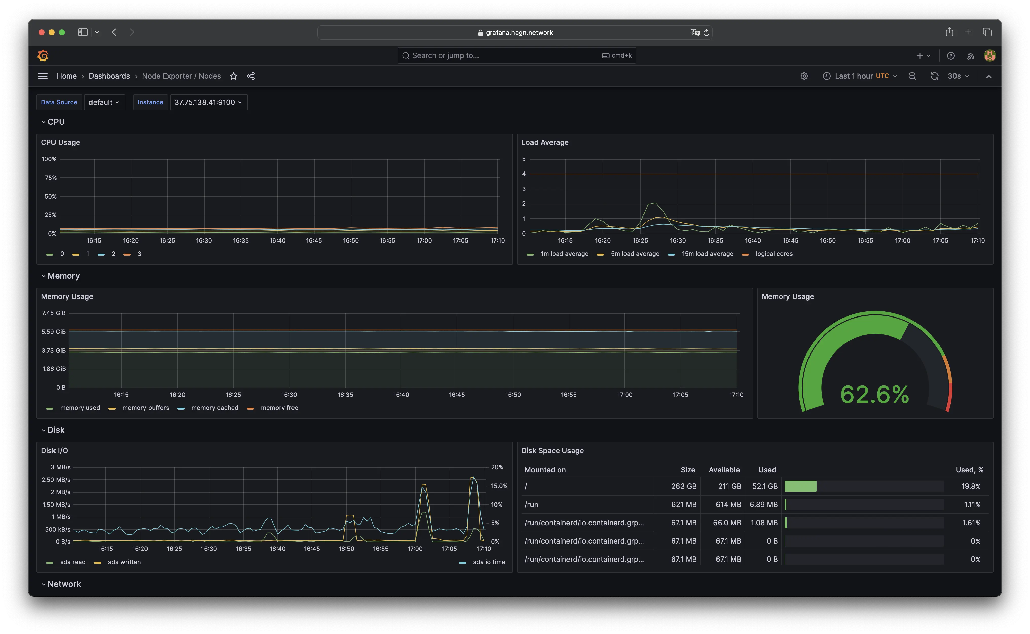1030x634 pixels.
Task: Open the Last 1 hour time picker
Action: pyautogui.click(x=859, y=76)
